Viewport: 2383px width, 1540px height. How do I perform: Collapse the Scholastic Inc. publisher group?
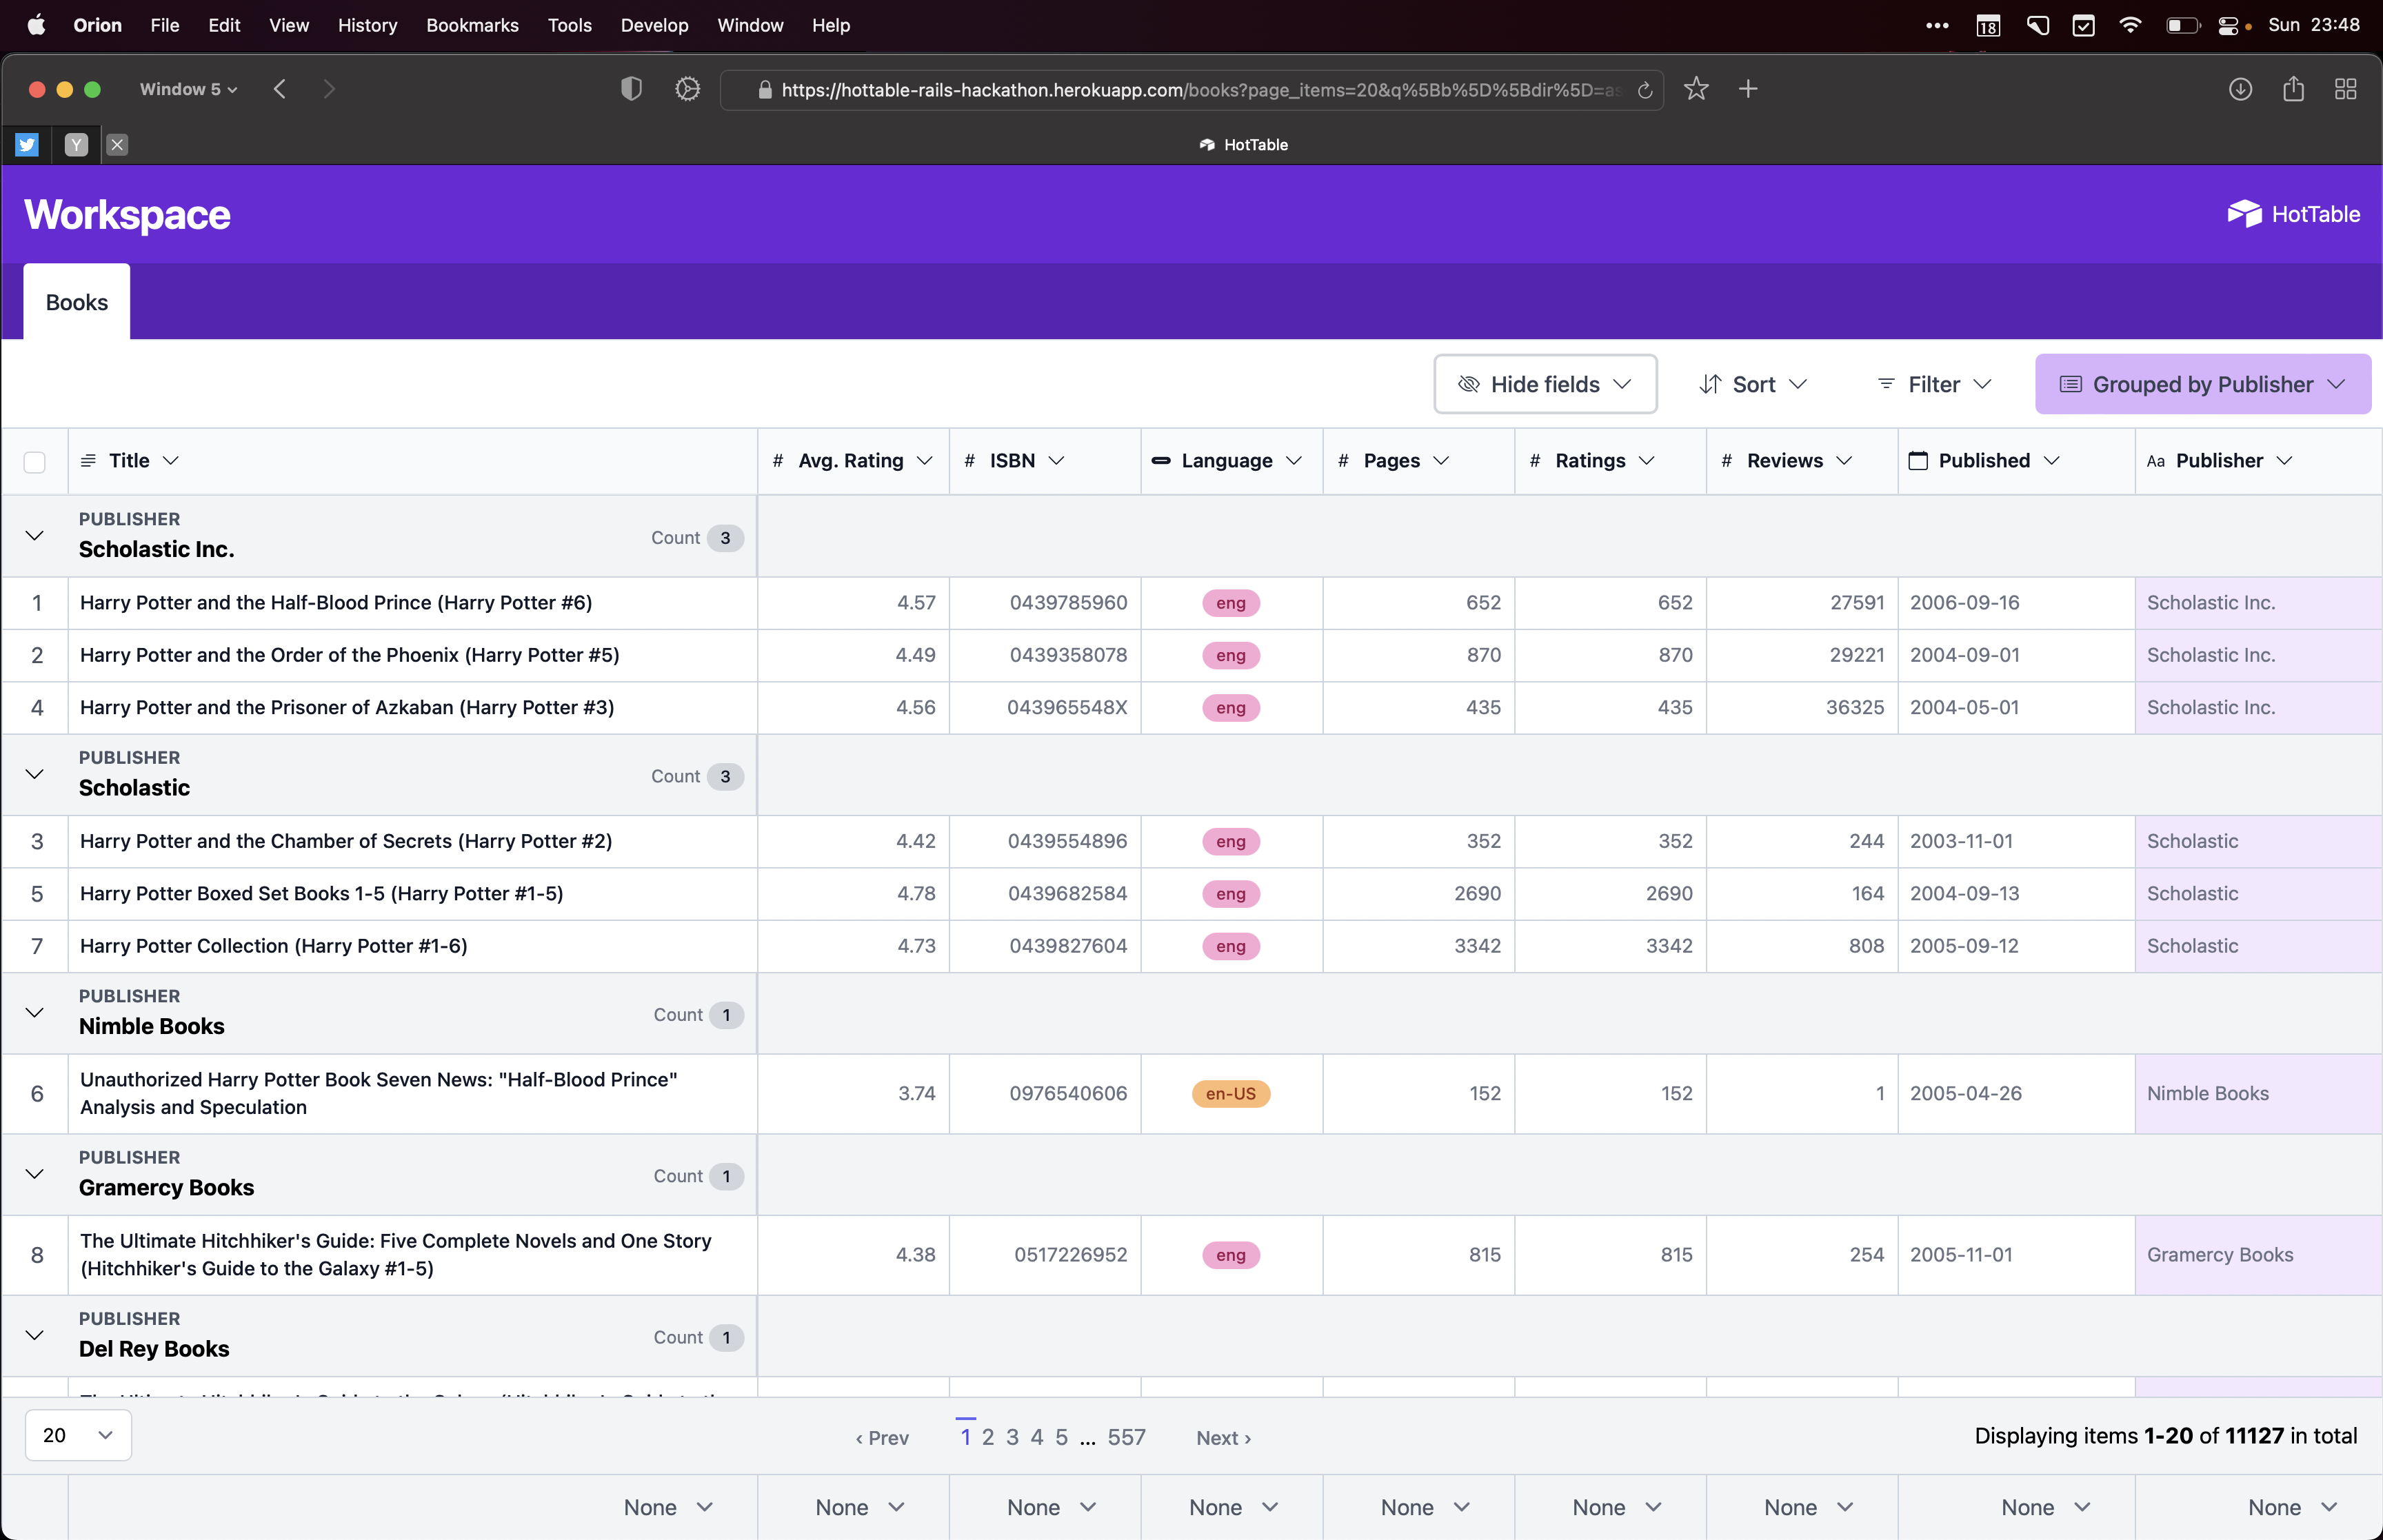35,536
